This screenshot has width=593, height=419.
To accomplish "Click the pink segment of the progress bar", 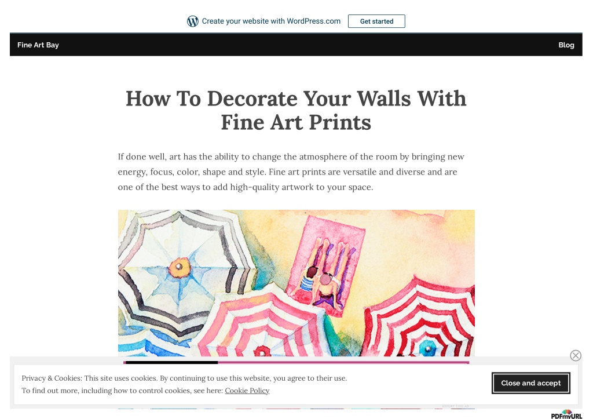I will coord(343,362).
